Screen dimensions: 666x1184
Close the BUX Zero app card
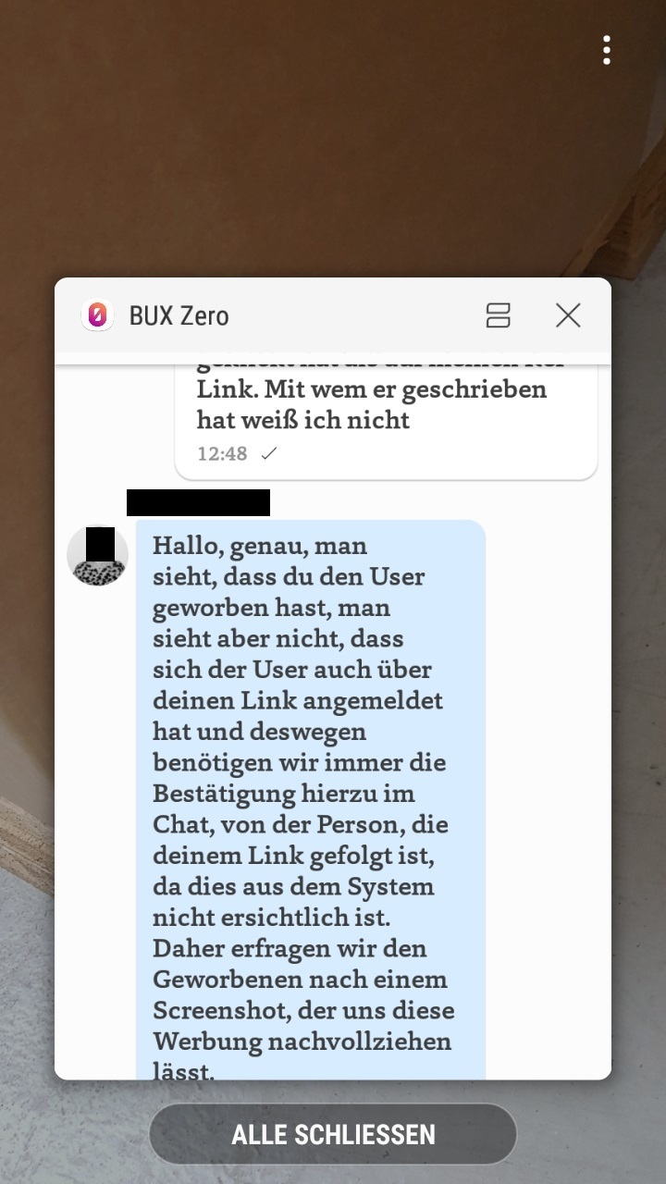[568, 315]
